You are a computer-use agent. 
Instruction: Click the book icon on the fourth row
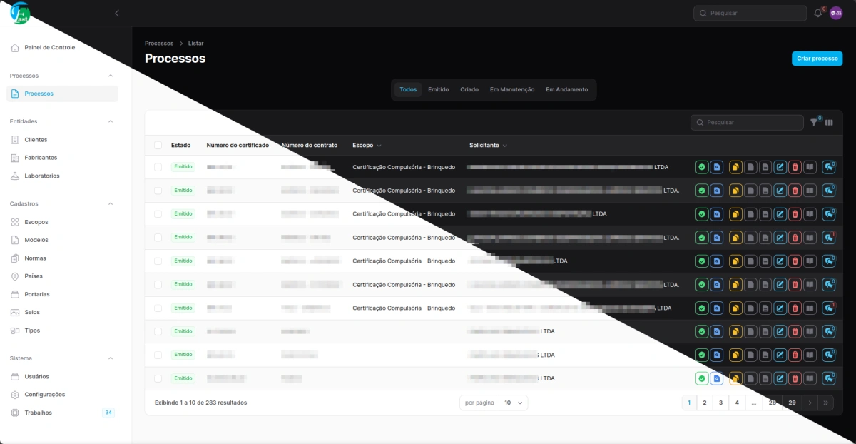(810, 237)
